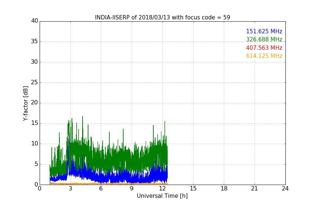This screenshot has width=317, height=211.
Task: Click the x-axis tick label 9
Action: [x=132, y=189]
